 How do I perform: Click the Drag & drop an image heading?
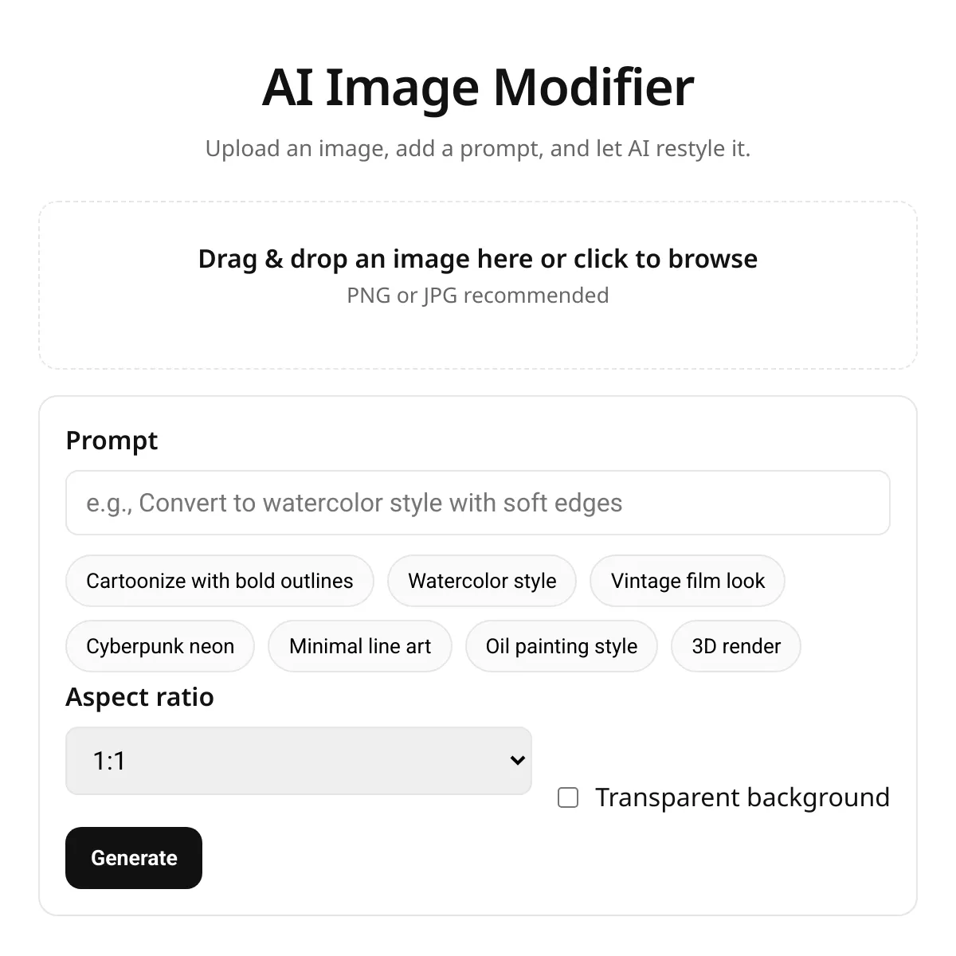click(478, 259)
